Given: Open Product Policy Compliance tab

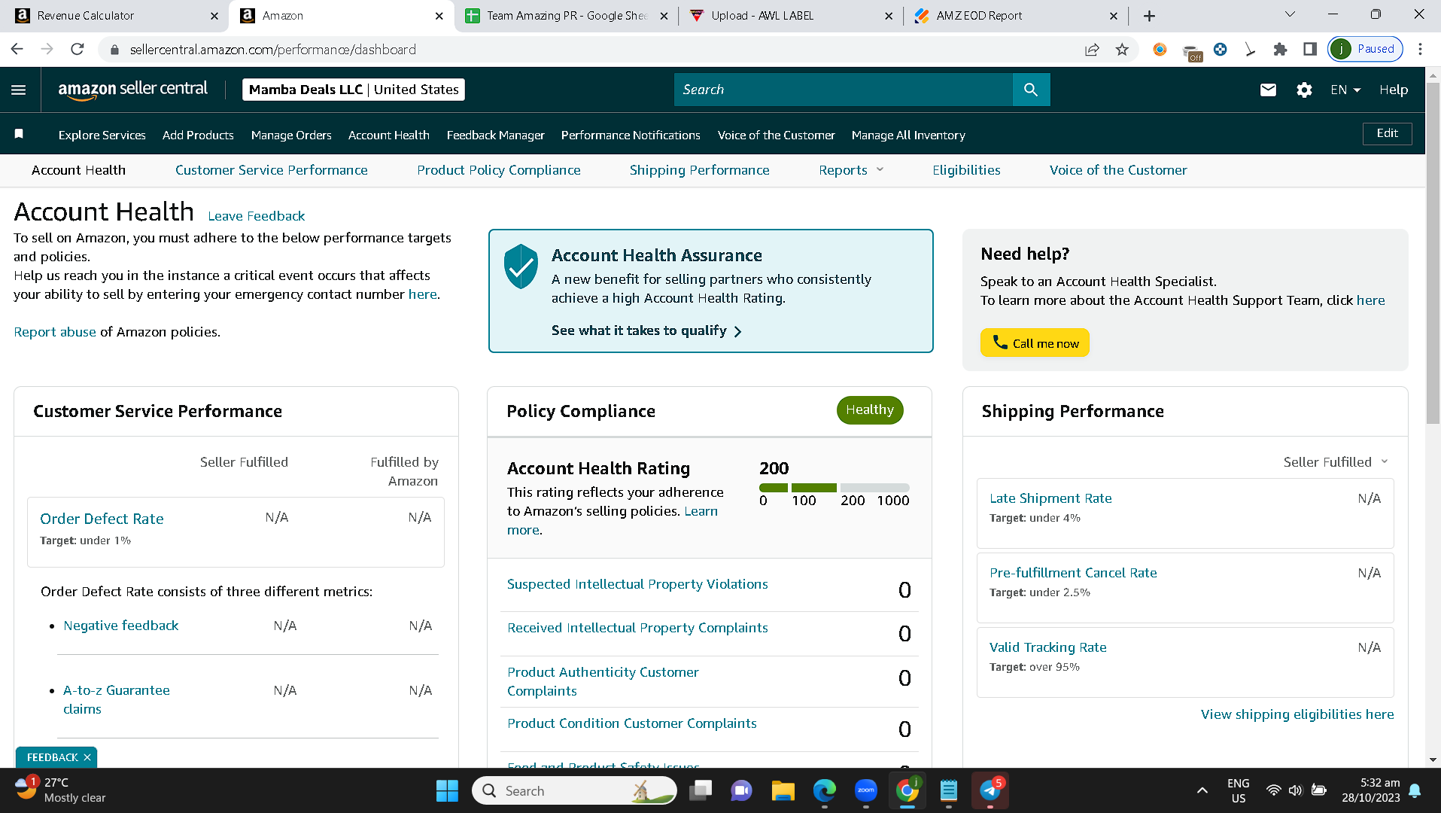Looking at the screenshot, I should (x=499, y=170).
